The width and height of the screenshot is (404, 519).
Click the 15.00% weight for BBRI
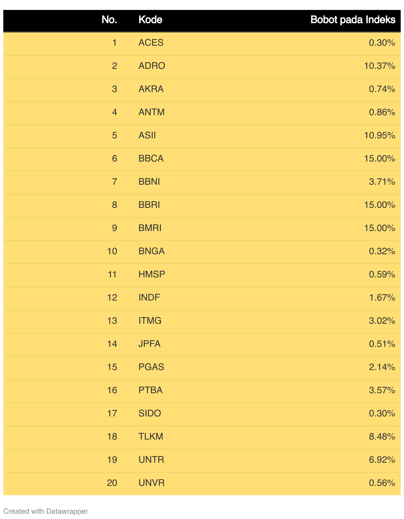click(380, 205)
